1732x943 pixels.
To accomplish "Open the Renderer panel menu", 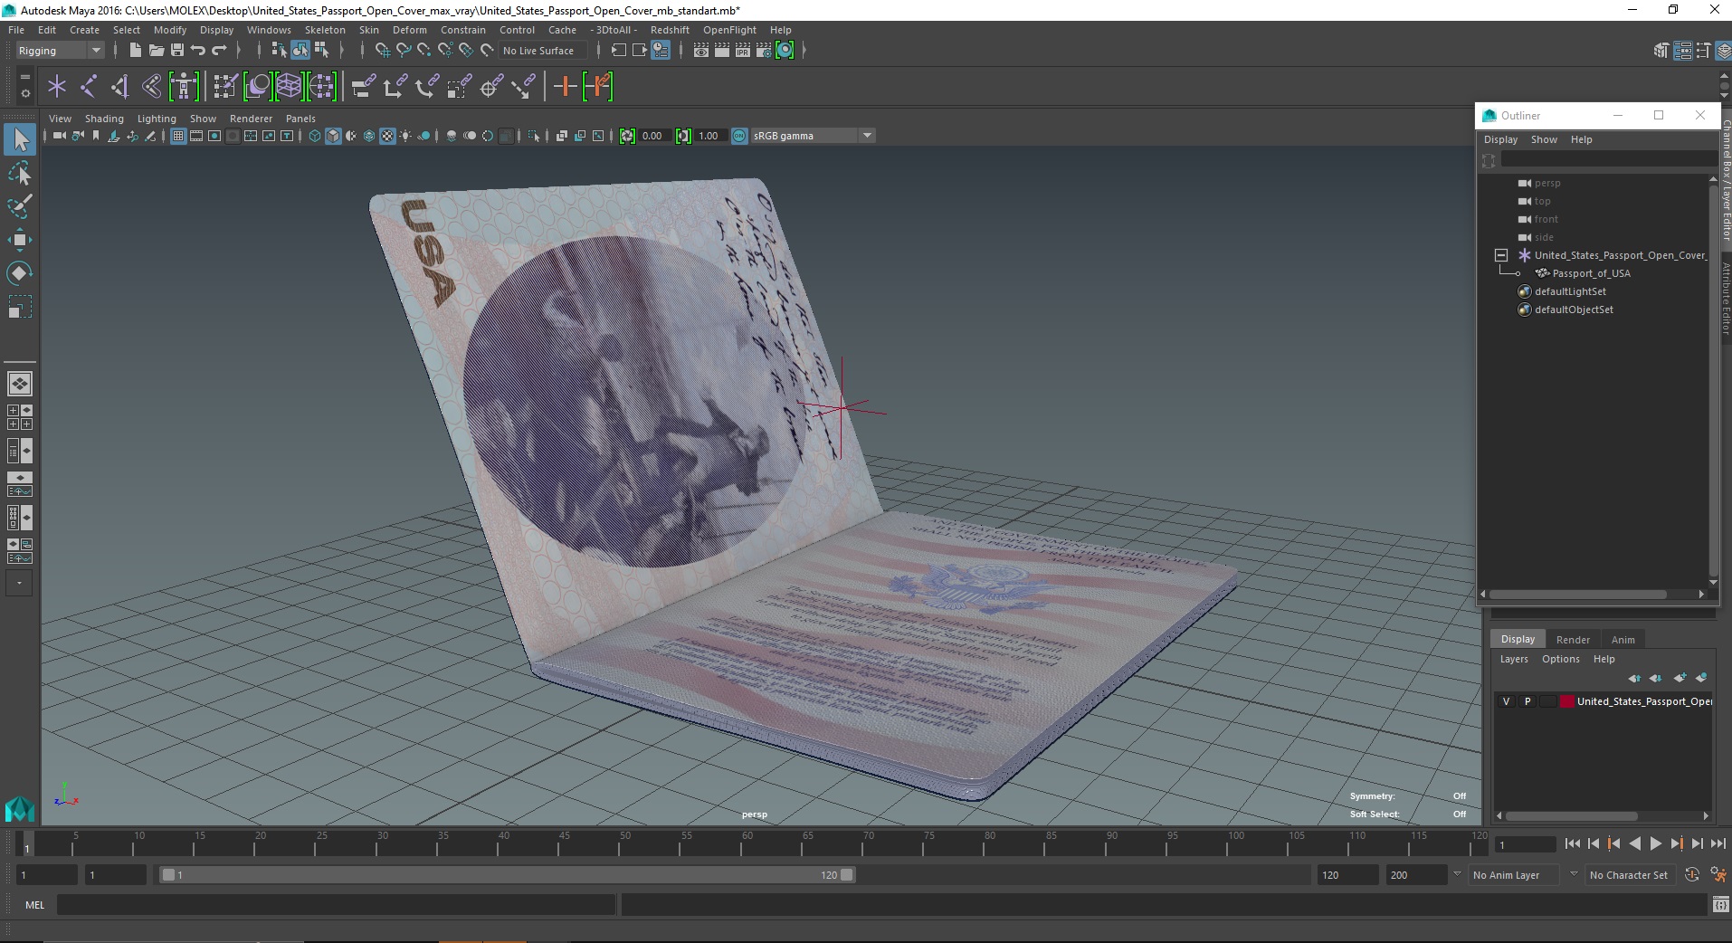I will (x=251, y=119).
